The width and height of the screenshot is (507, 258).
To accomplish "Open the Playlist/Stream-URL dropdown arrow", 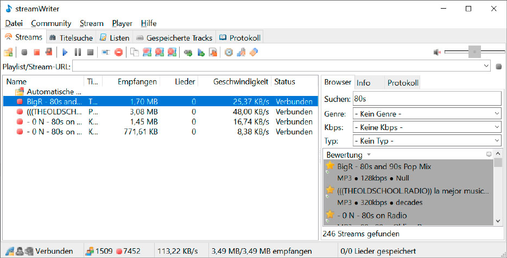I will click(x=486, y=66).
